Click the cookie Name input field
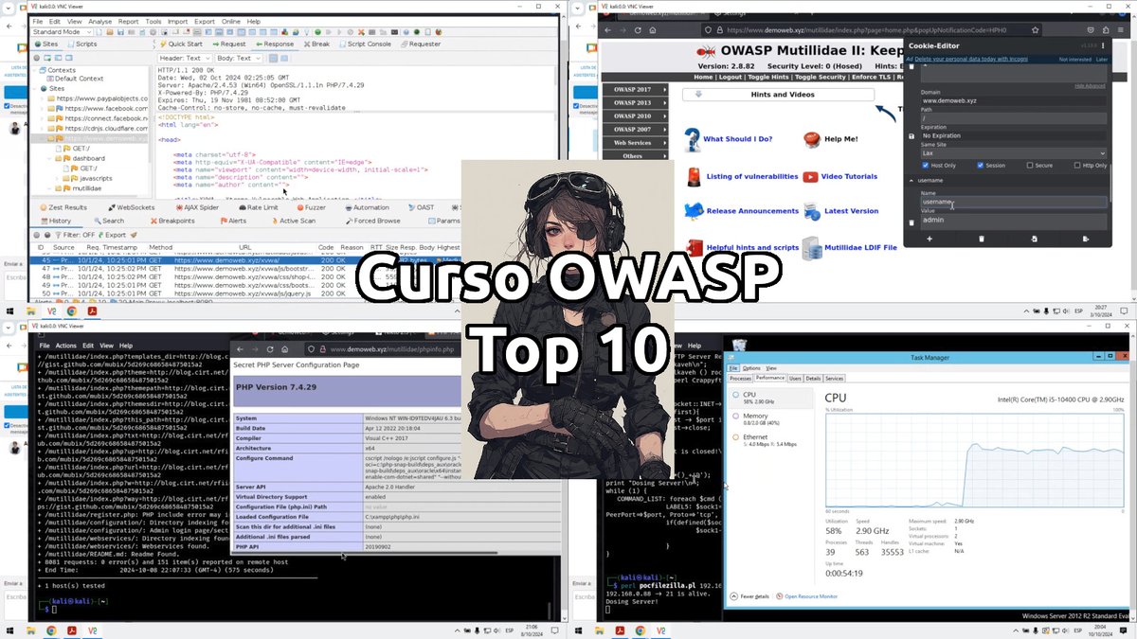Image resolution: width=1137 pixels, height=639 pixels. (x=1014, y=202)
